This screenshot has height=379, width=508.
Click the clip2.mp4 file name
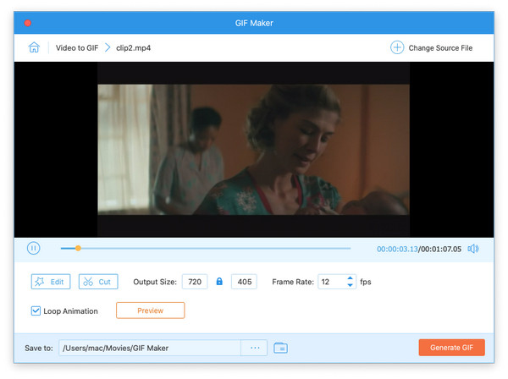[133, 48]
